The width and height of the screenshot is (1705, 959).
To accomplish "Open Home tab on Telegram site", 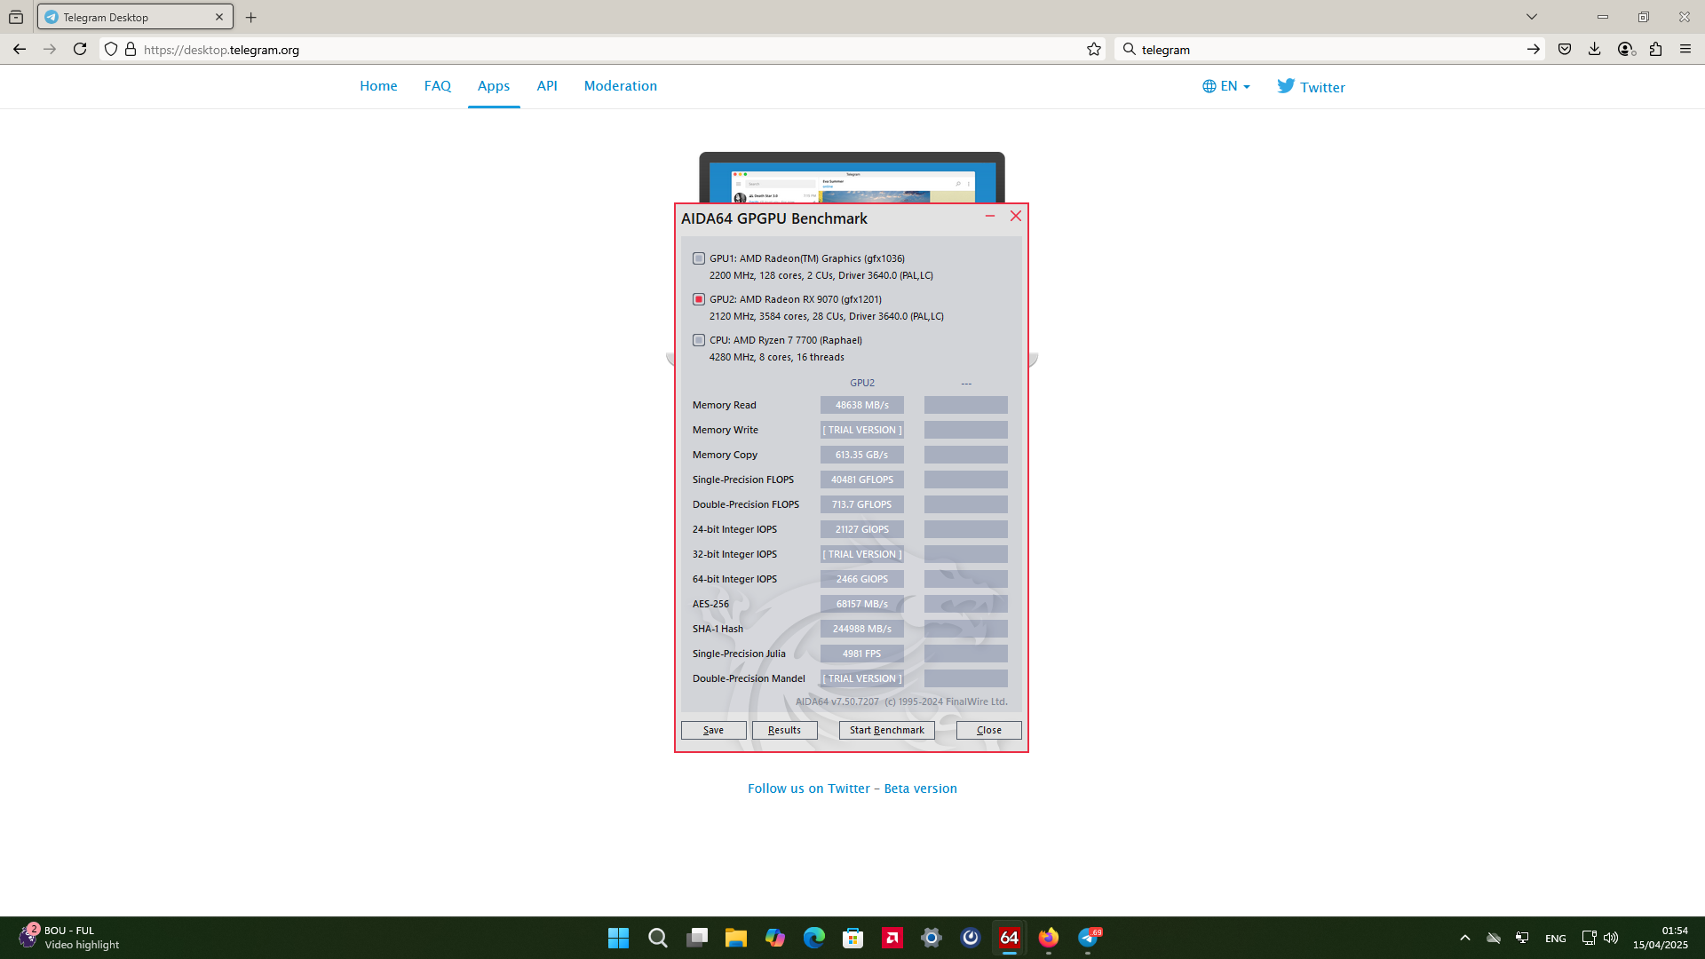I will tap(378, 86).
